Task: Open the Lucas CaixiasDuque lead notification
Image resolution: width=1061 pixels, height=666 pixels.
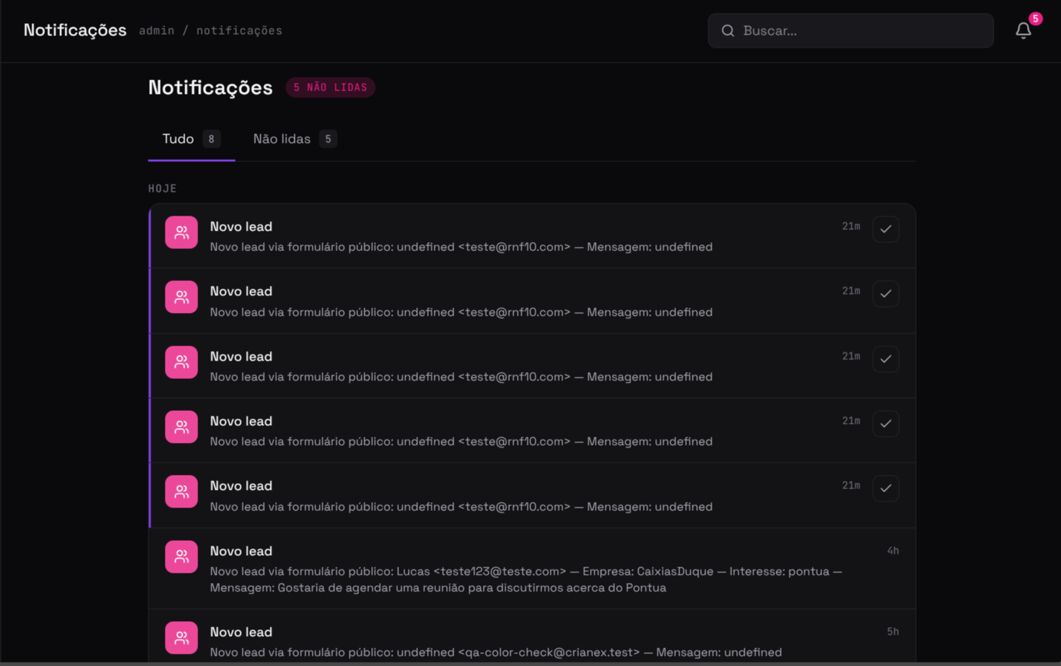Action: [x=532, y=569]
